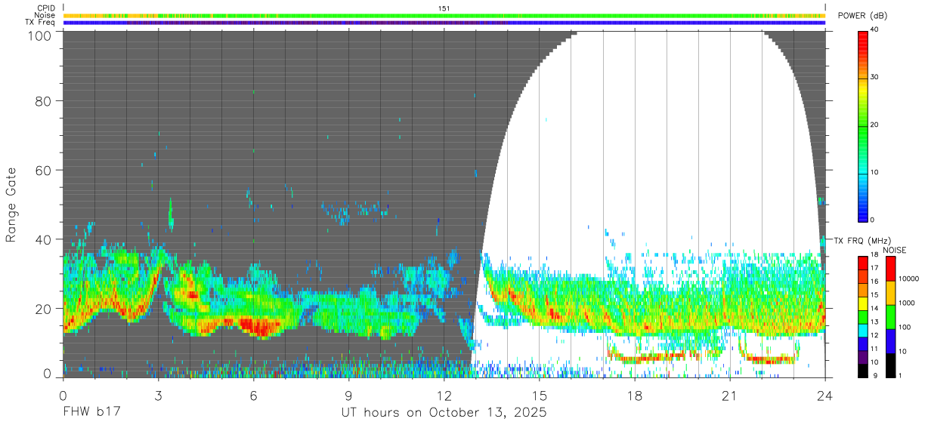Click the x-axis hour tick 12

444,396
